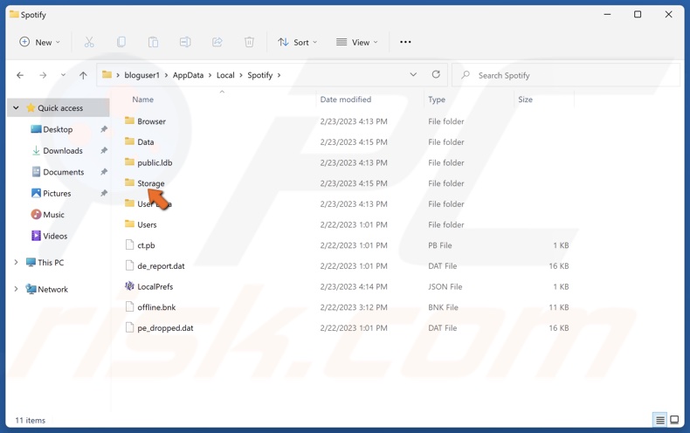Expand the address bar history dropdown
The height and width of the screenshot is (433, 690).
coord(413,75)
